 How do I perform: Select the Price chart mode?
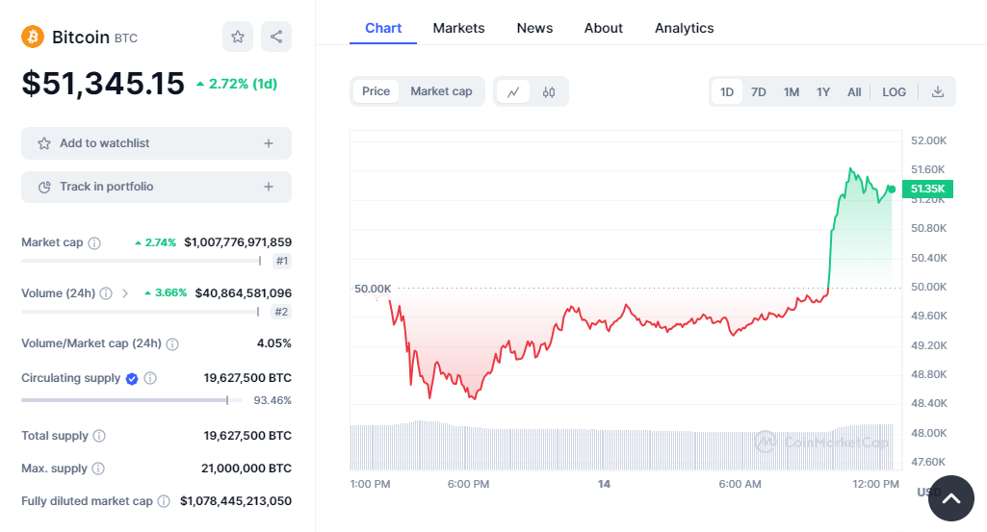click(376, 91)
